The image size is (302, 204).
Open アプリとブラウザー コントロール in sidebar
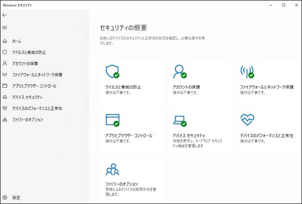pos(34,86)
